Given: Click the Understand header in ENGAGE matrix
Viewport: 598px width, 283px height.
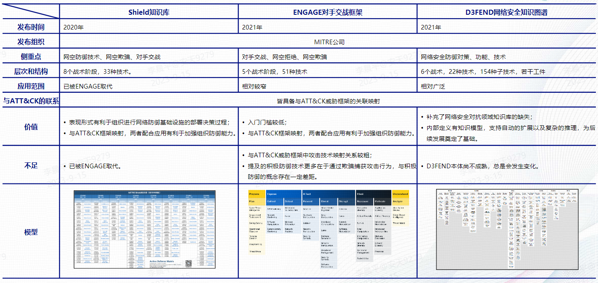Looking at the screenshot, I should point(401,194).
